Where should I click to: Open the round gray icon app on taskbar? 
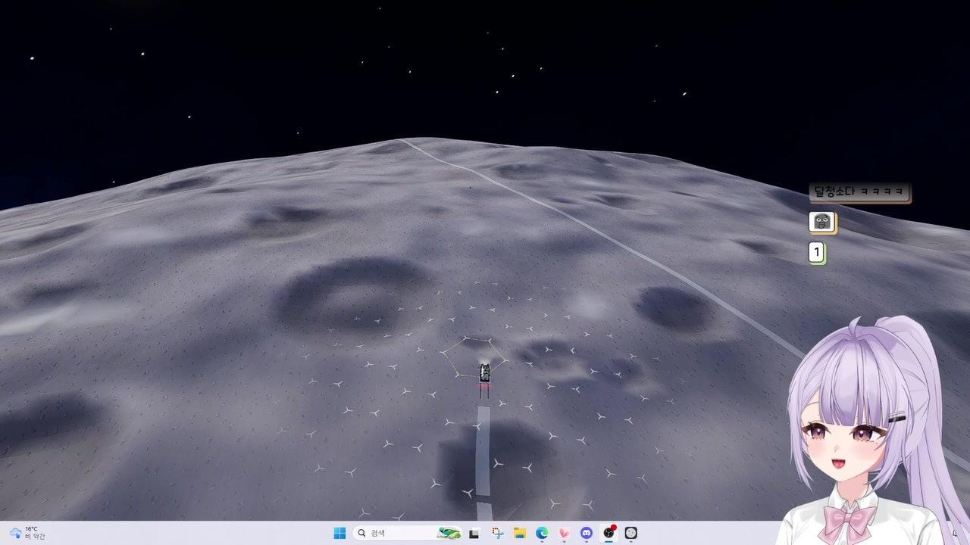point(630,533)
